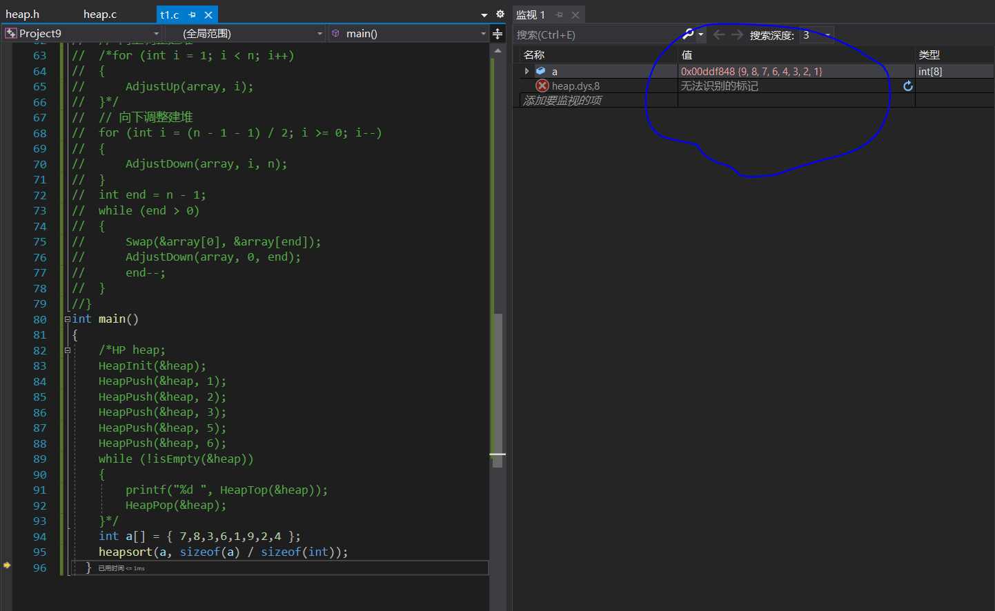Sort by the 名称 column header
Image resolution: width=995 pixels, height=611 pixels.
(x=534, y=54)
